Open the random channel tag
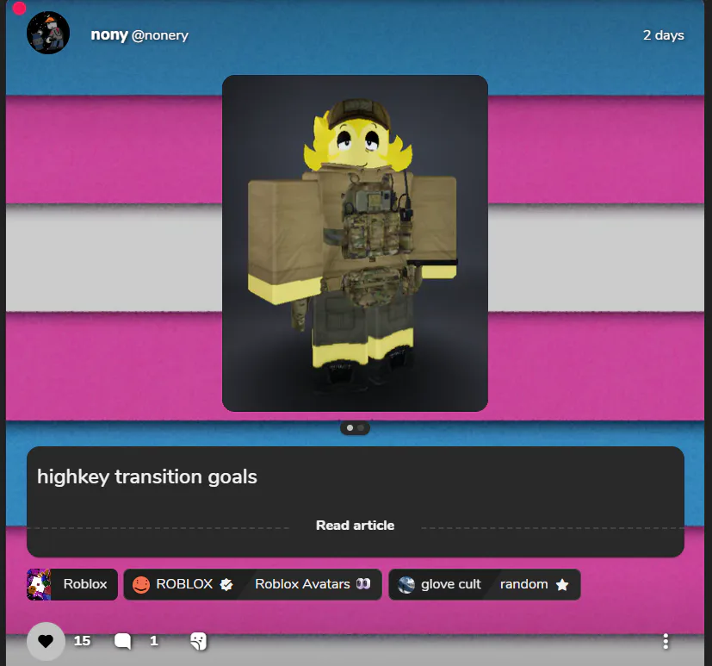The image size is (712, 666). tap(534, 584)
